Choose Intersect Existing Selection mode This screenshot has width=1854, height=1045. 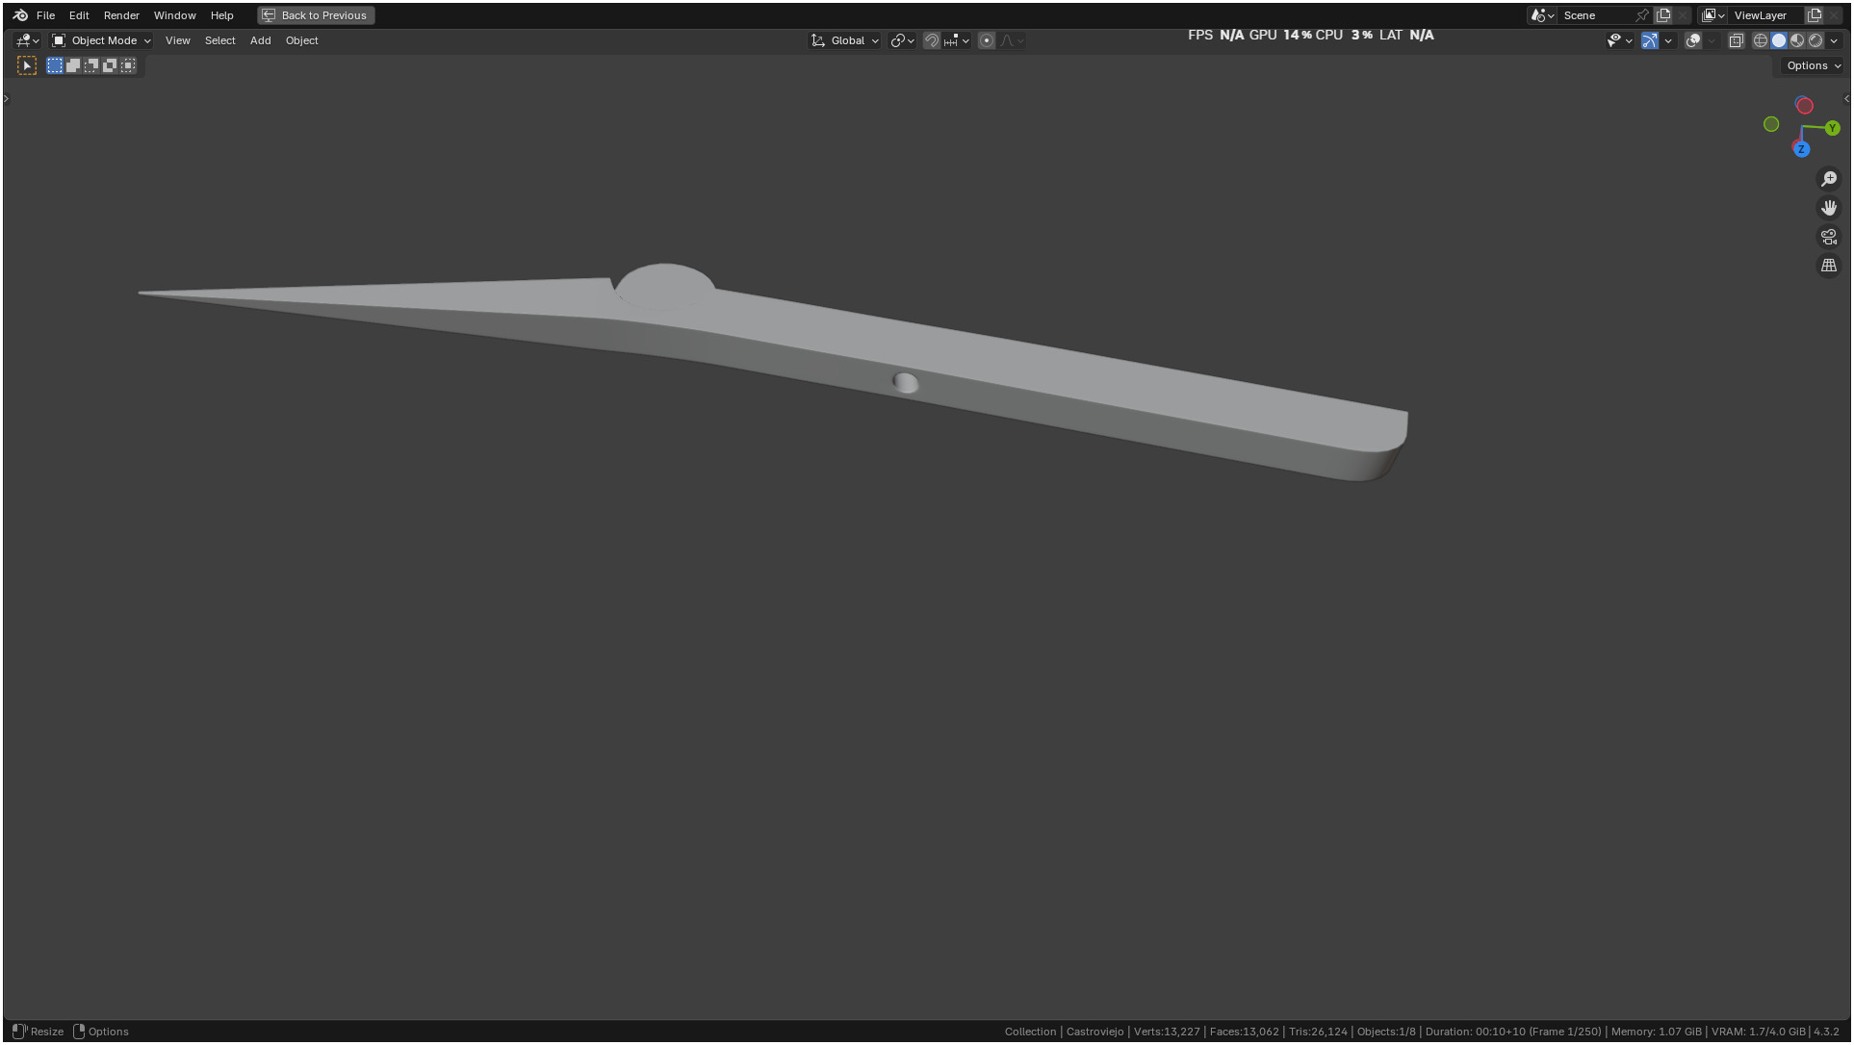click(x=128, y=65)
